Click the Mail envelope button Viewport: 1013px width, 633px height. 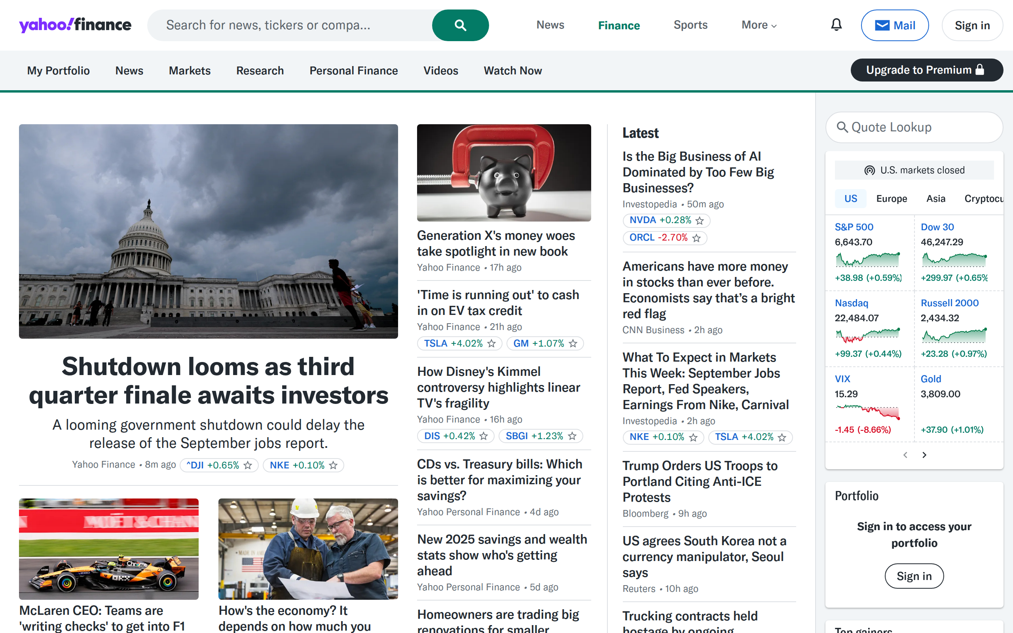[895, 25]
